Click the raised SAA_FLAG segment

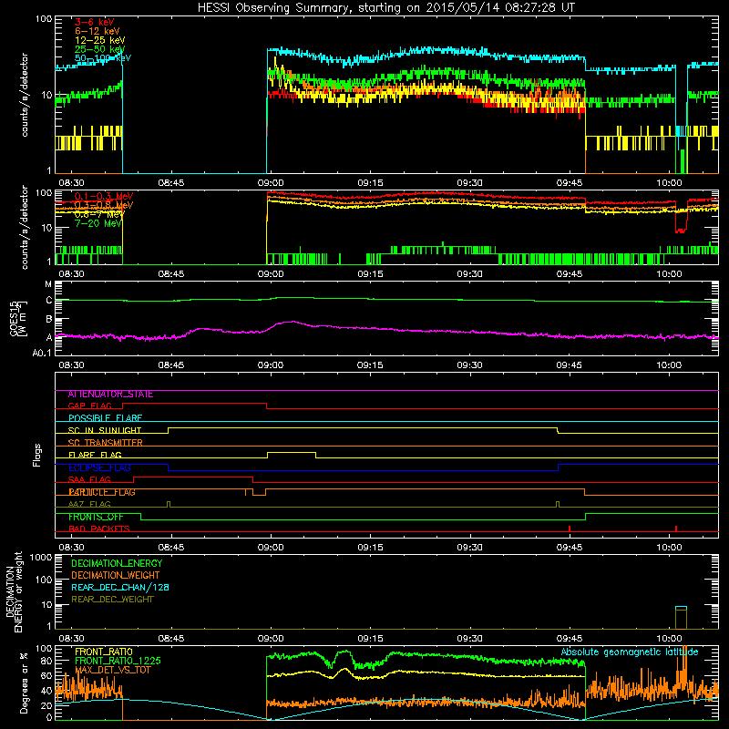[x=193, y=477]
